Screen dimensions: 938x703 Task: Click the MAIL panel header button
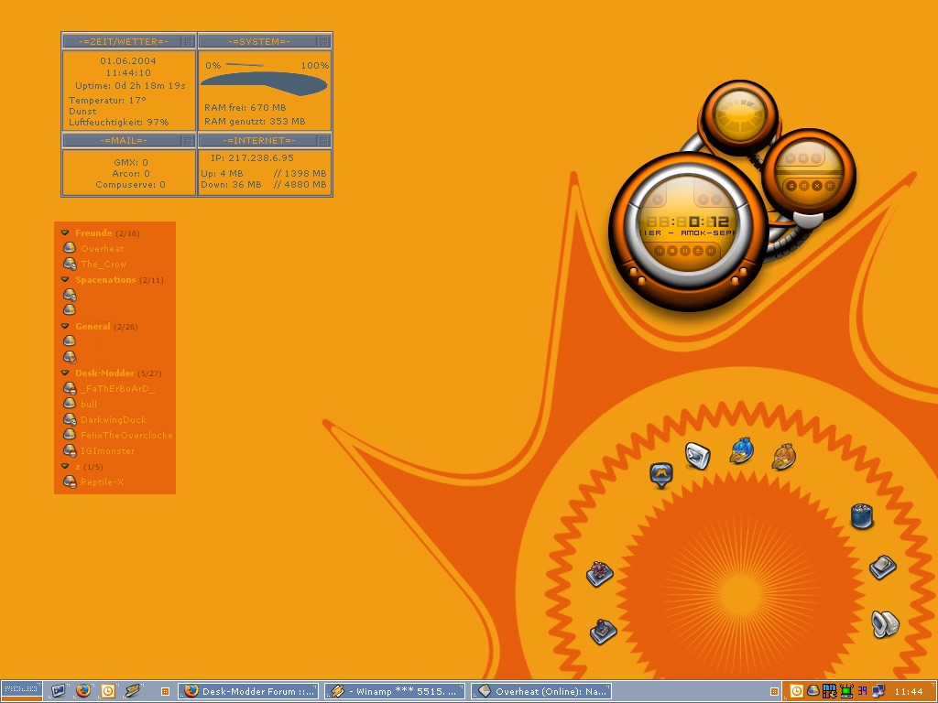point(188,140)
